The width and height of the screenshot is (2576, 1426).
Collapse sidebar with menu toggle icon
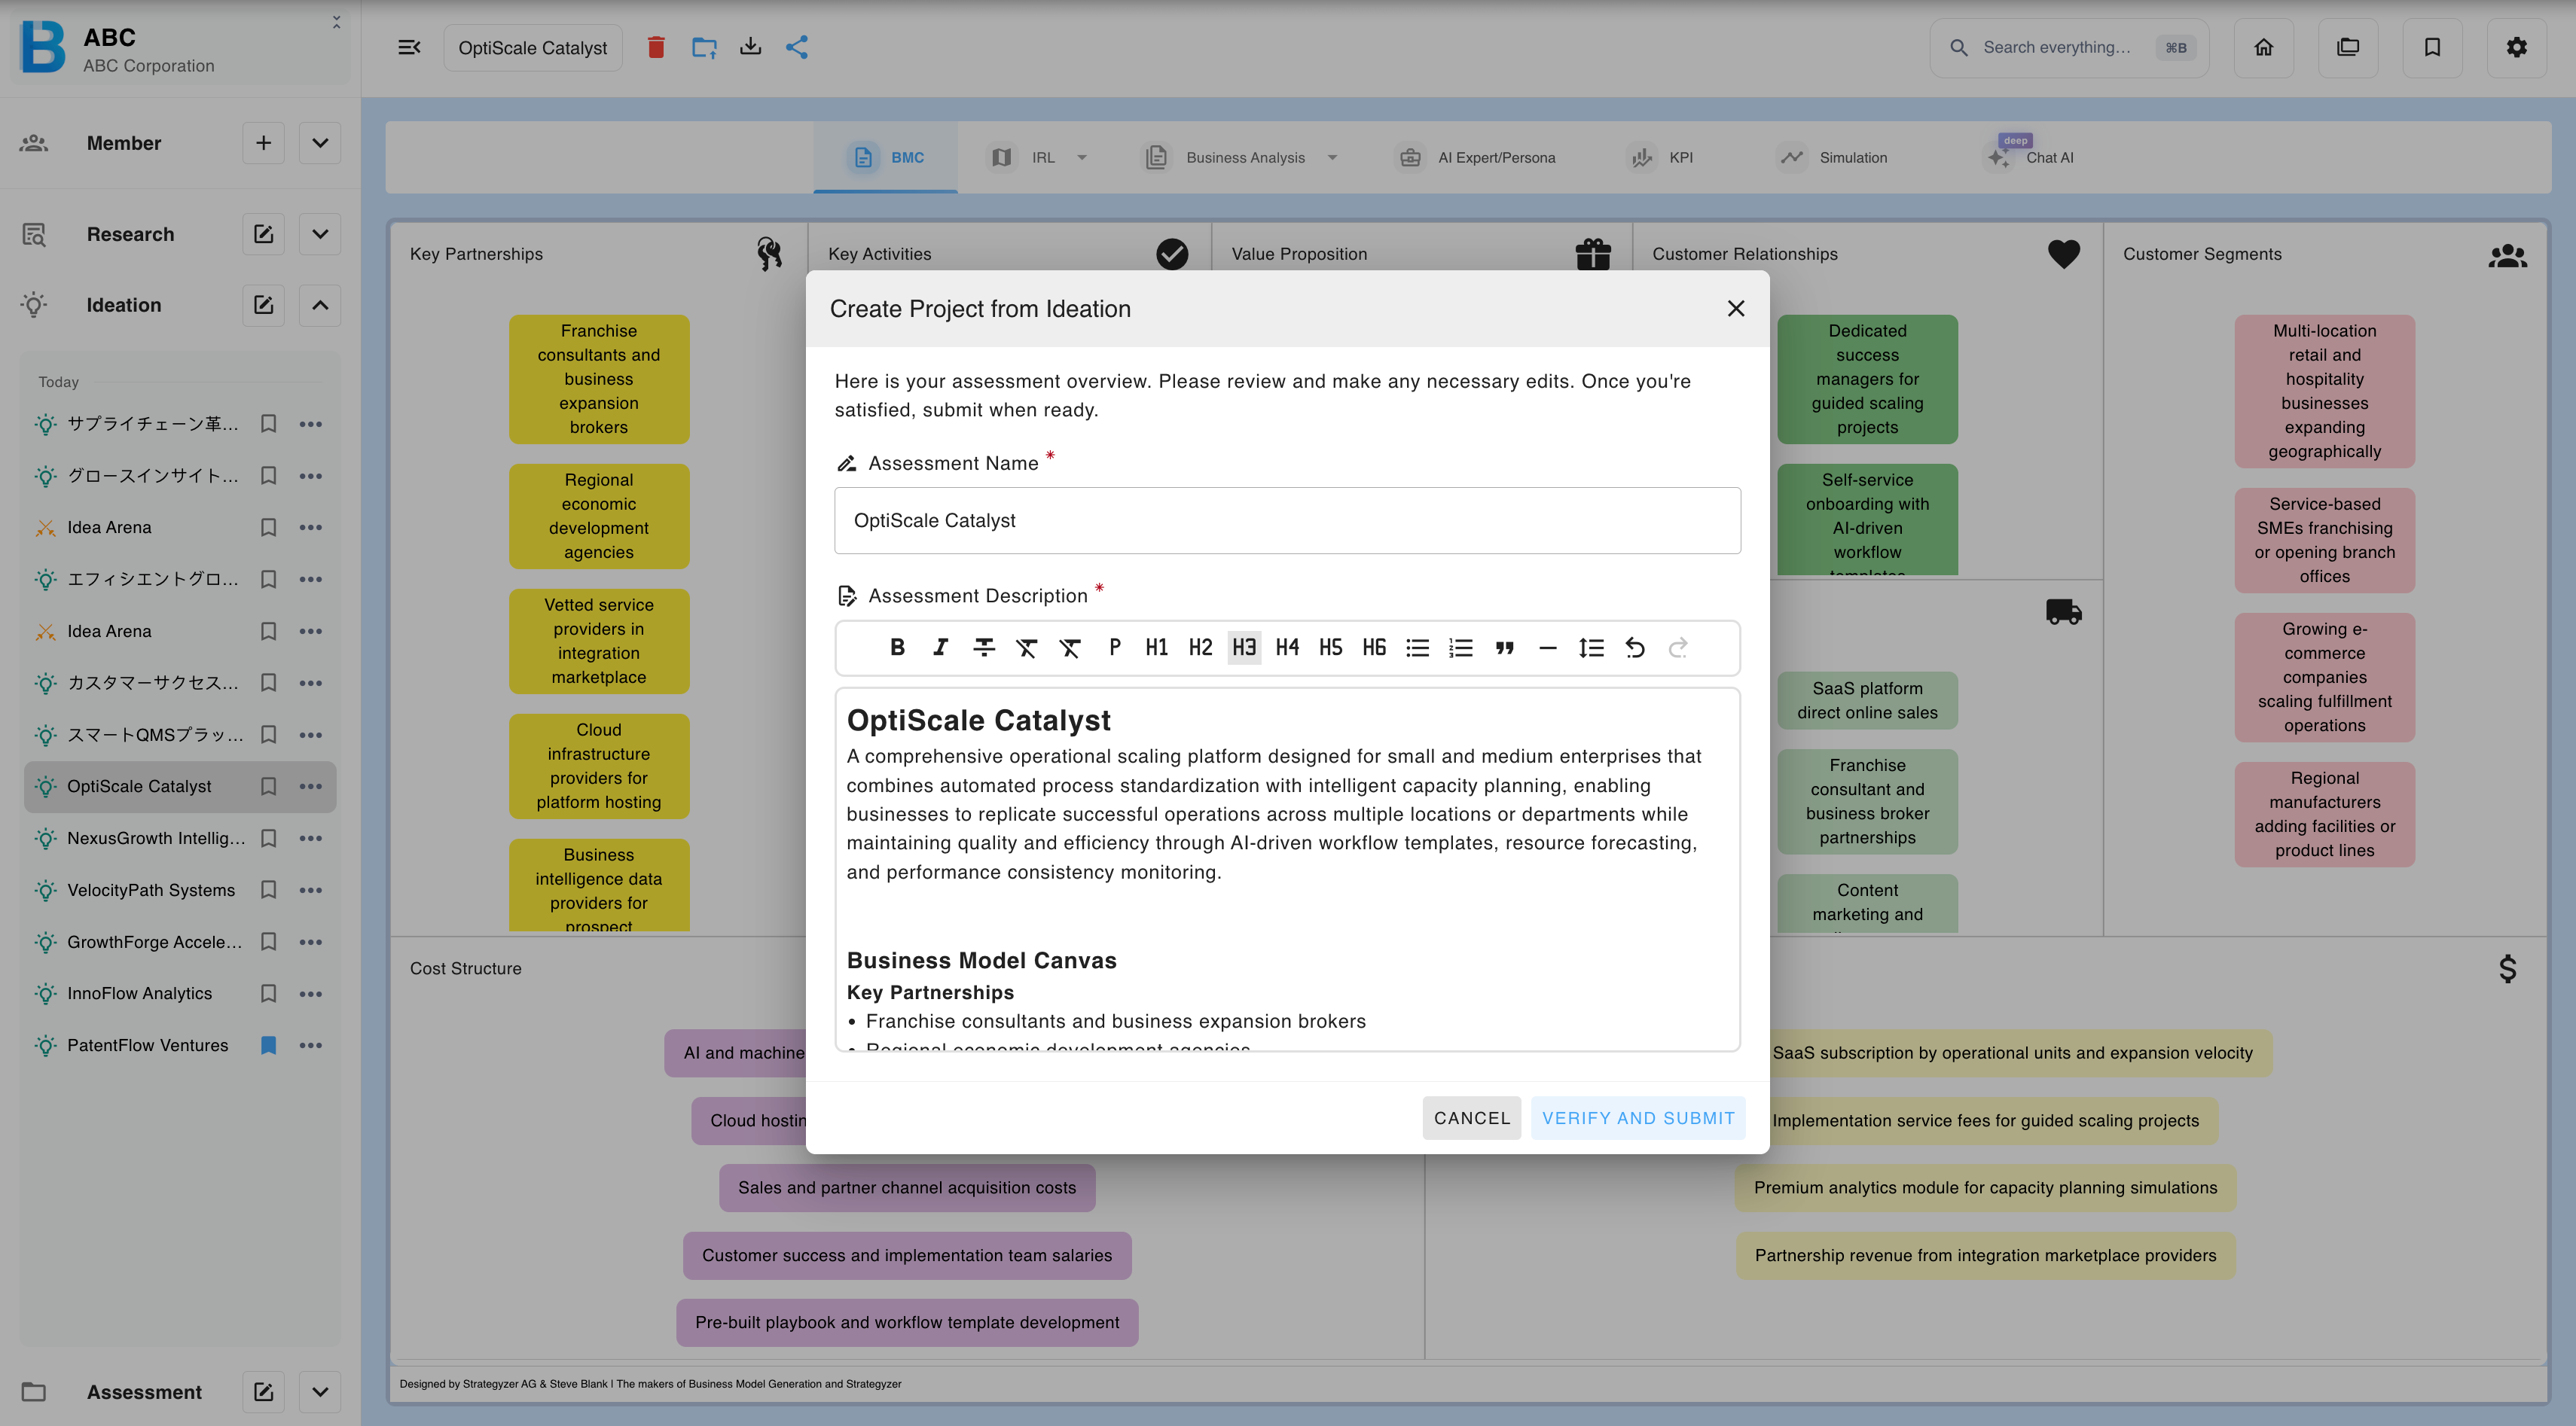[x=409, y=47]
